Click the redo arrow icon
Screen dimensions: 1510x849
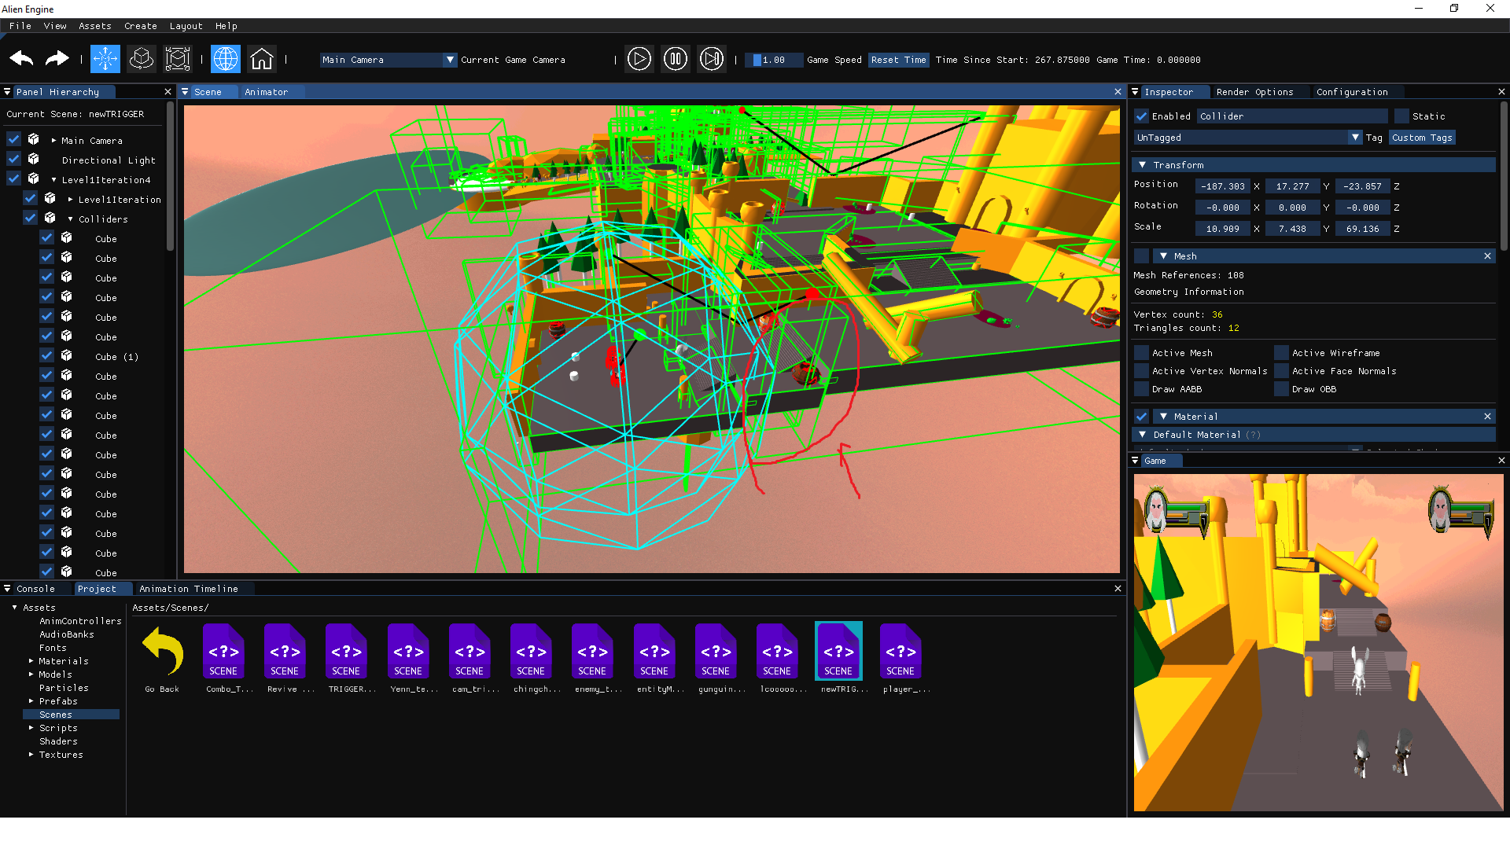pyautogui.click(x=57, y=59)
